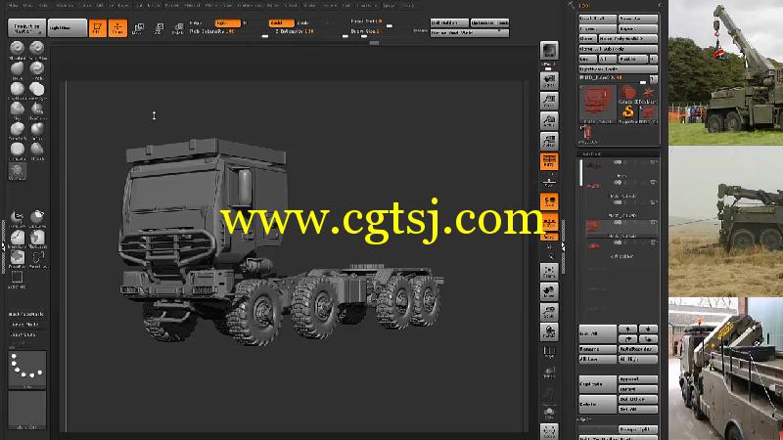Toggle PolyF polyframe display
The width and height of the screenshot is (783, 440).
click(x=549, y=352)
